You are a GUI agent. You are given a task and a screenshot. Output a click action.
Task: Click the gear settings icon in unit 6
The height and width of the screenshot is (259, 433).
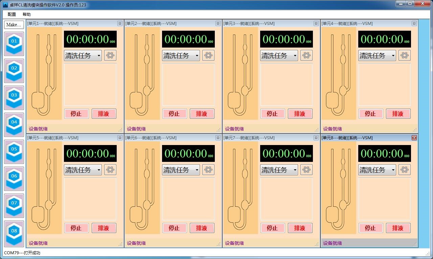[x=208, y=170]
